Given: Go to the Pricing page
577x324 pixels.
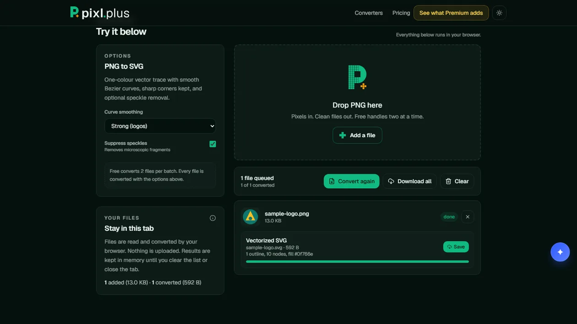Looking at the screenshot, I should 401,13.
